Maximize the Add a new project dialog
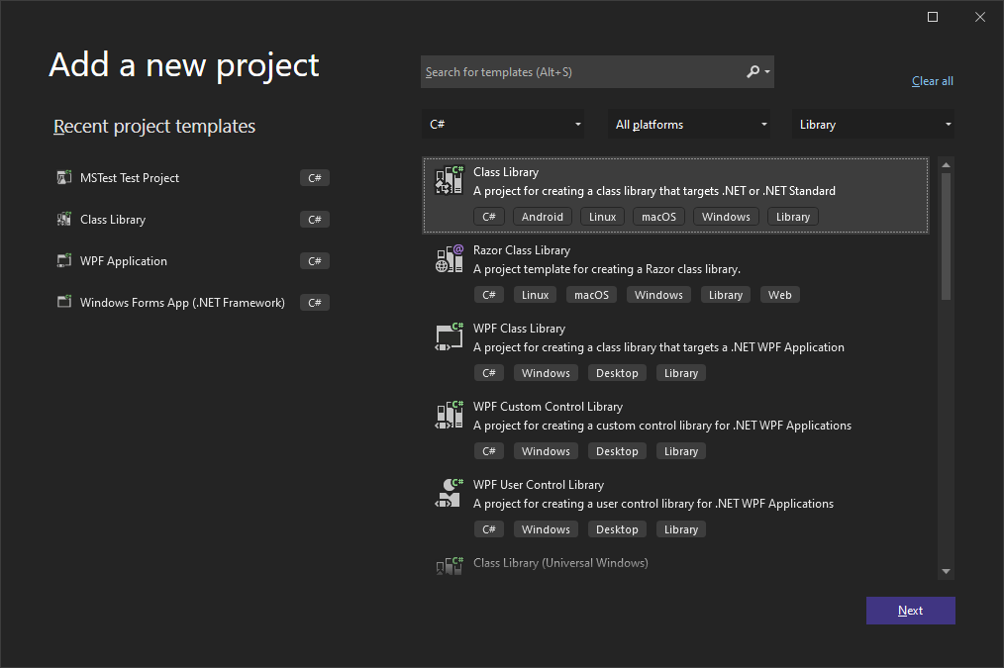1004x668 pixels. (x=933, y=17)
